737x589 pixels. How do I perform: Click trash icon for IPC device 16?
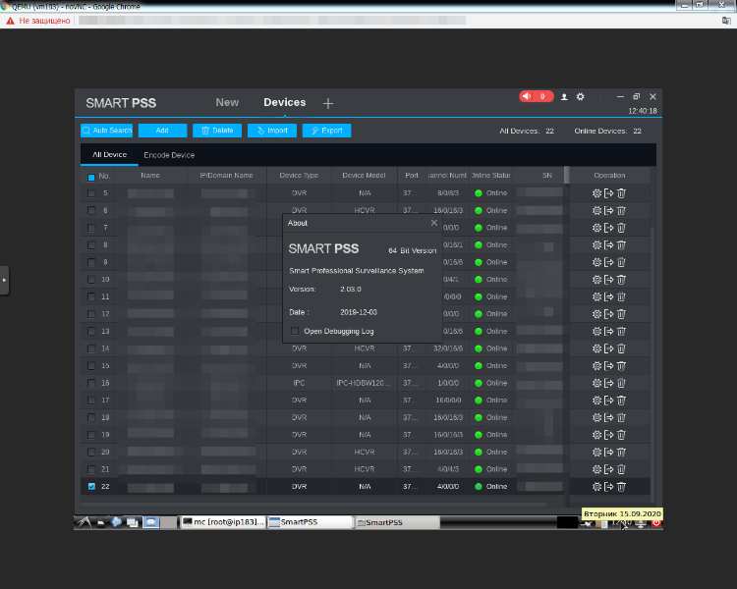click(621, 383)
